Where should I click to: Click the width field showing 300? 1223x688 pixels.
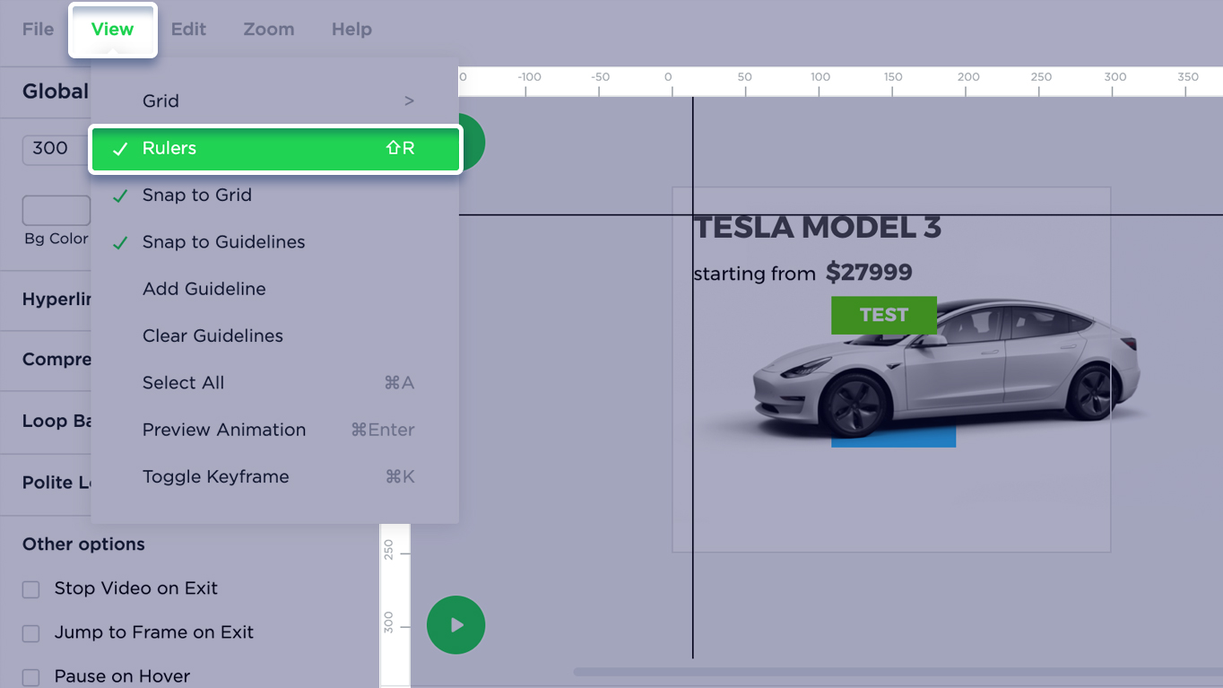point(56,149)
